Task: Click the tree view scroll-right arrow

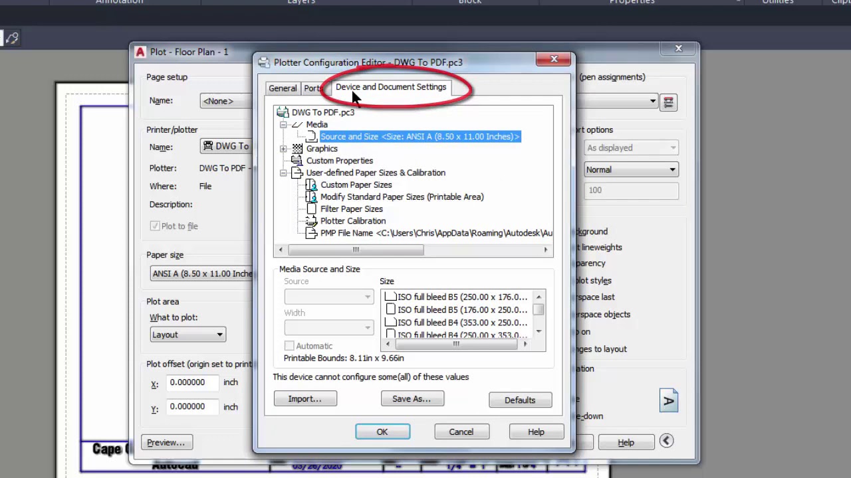Action: (546, 250)
